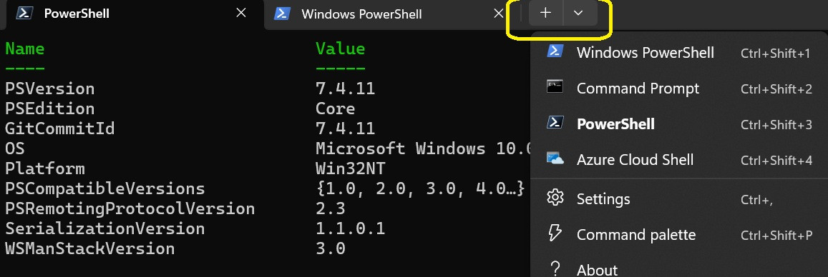Click the PSEdition value Core

tap(336, 109)
